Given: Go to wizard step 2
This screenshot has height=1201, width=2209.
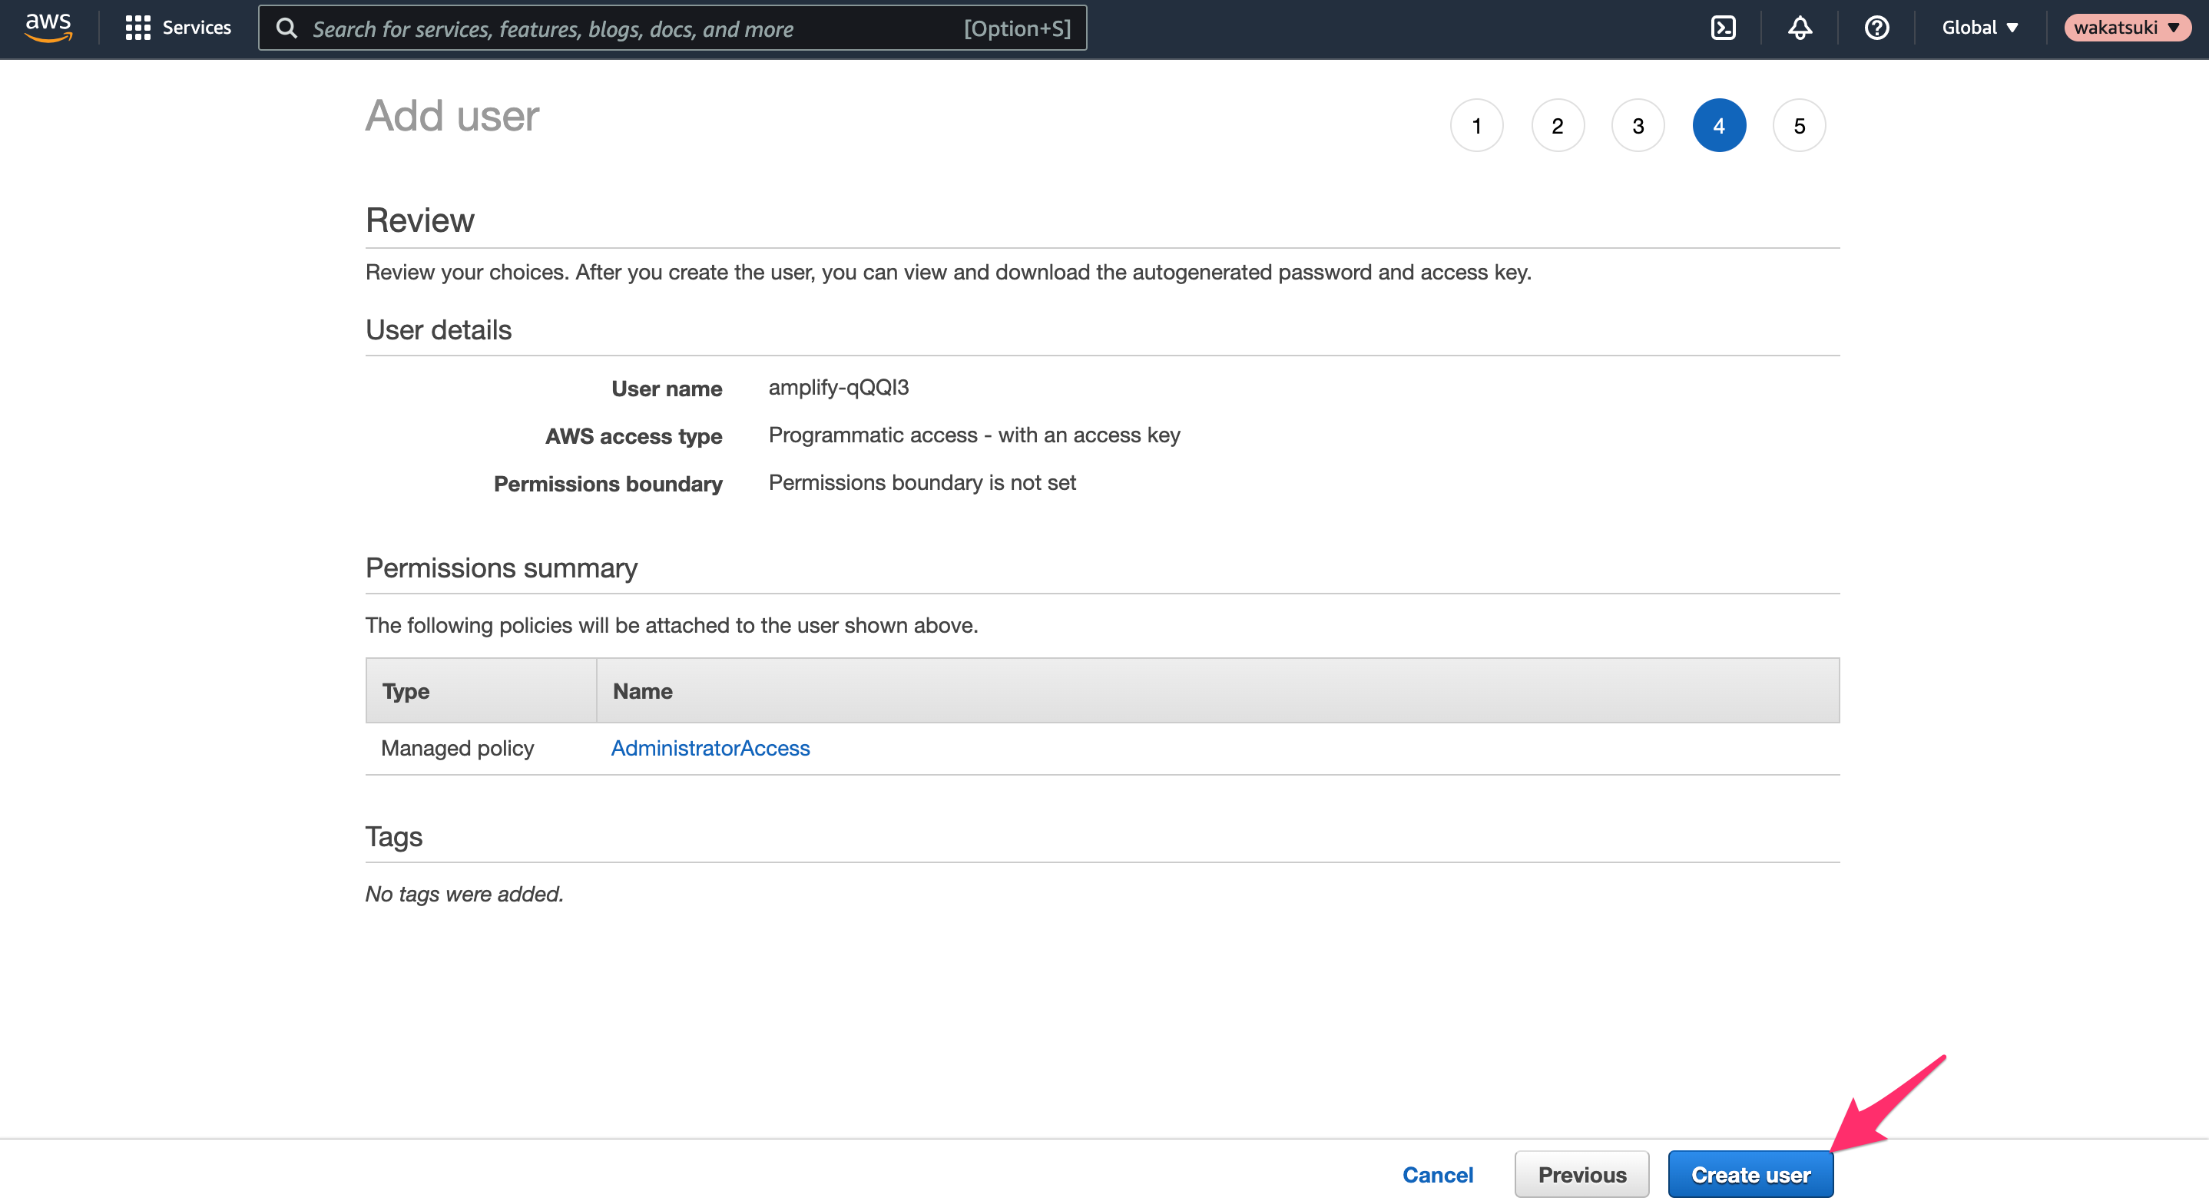Looking at the screenshot, I should point(1557,126).
